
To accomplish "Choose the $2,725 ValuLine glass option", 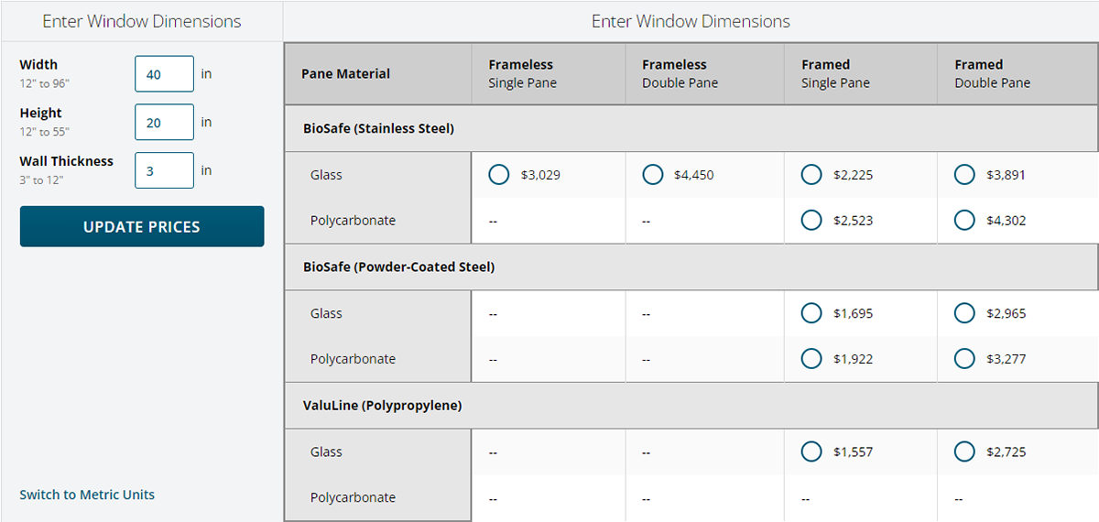I will coord(964,451).
